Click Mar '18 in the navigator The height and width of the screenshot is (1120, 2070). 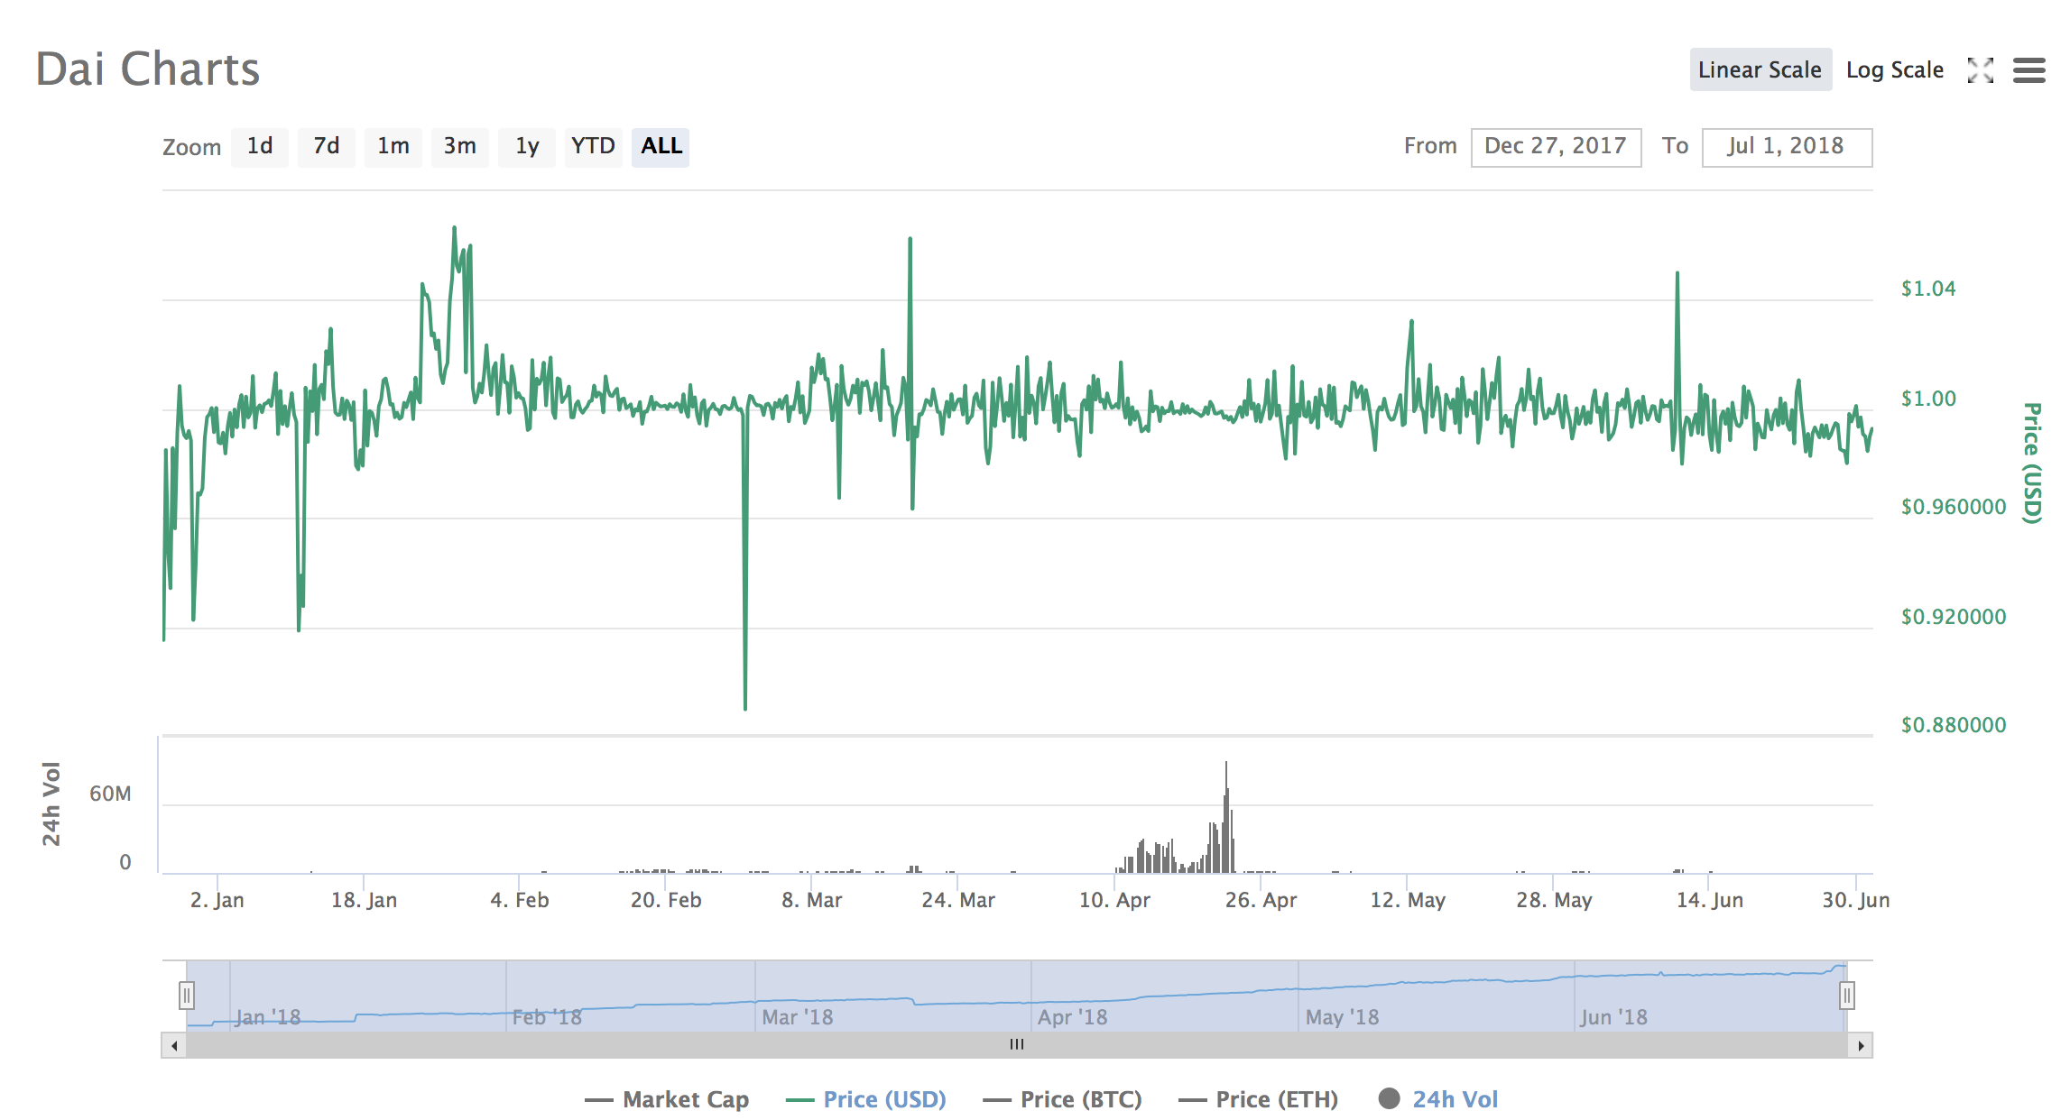(x=798, y=1017)
